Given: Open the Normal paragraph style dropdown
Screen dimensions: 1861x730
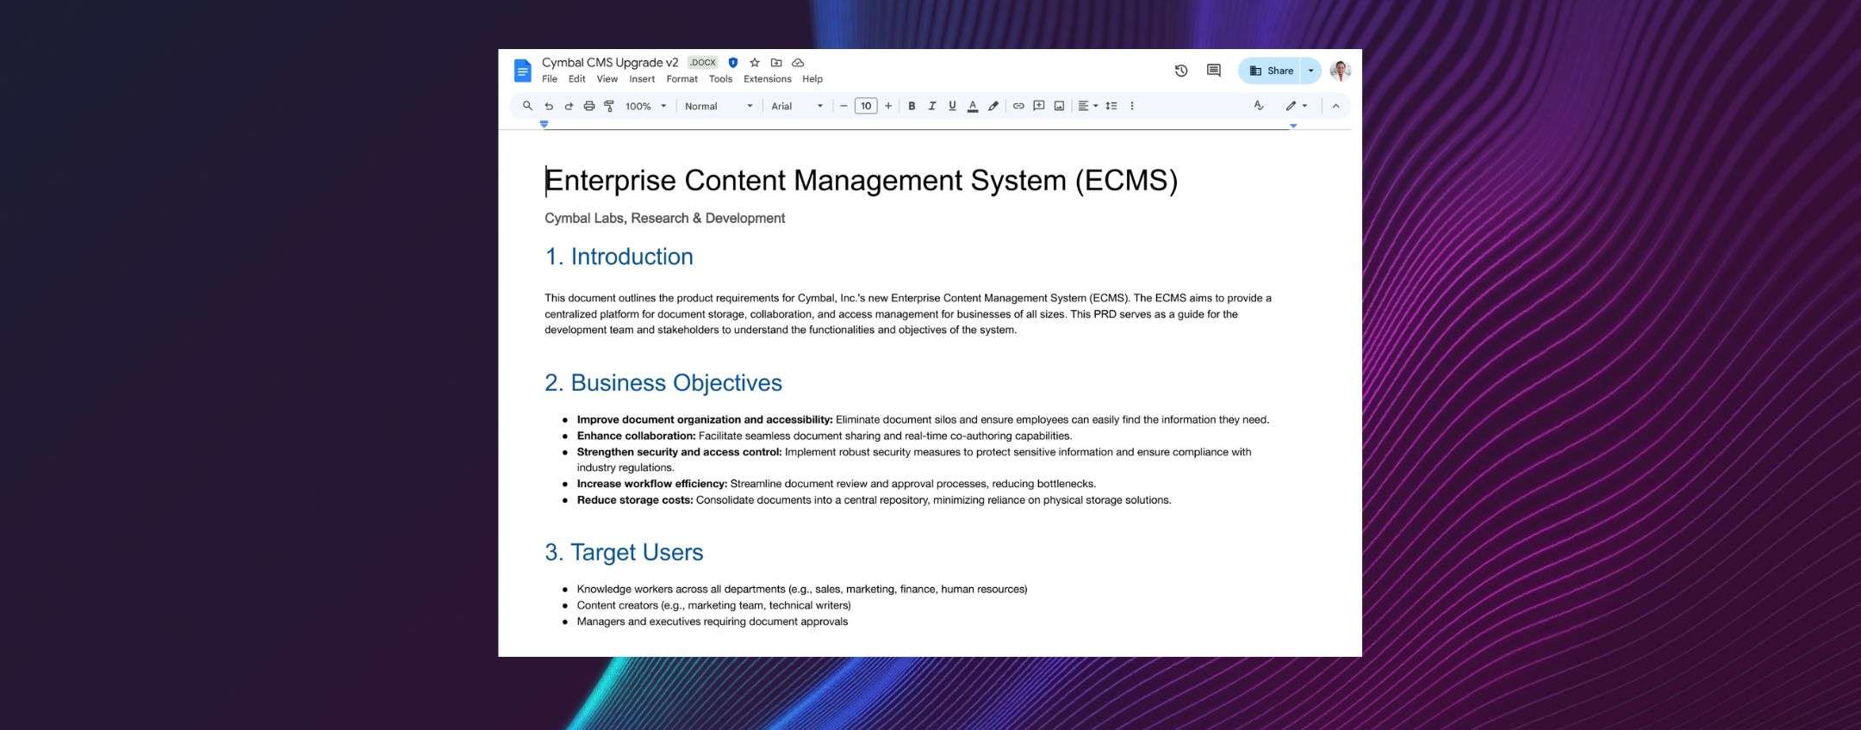Looking at the screenshot, I should pos(719,106).
